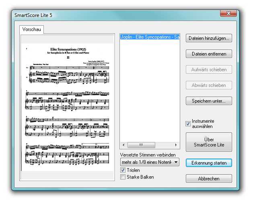
Task: Click file list left scroll arrow
Action: coord(123,145)
